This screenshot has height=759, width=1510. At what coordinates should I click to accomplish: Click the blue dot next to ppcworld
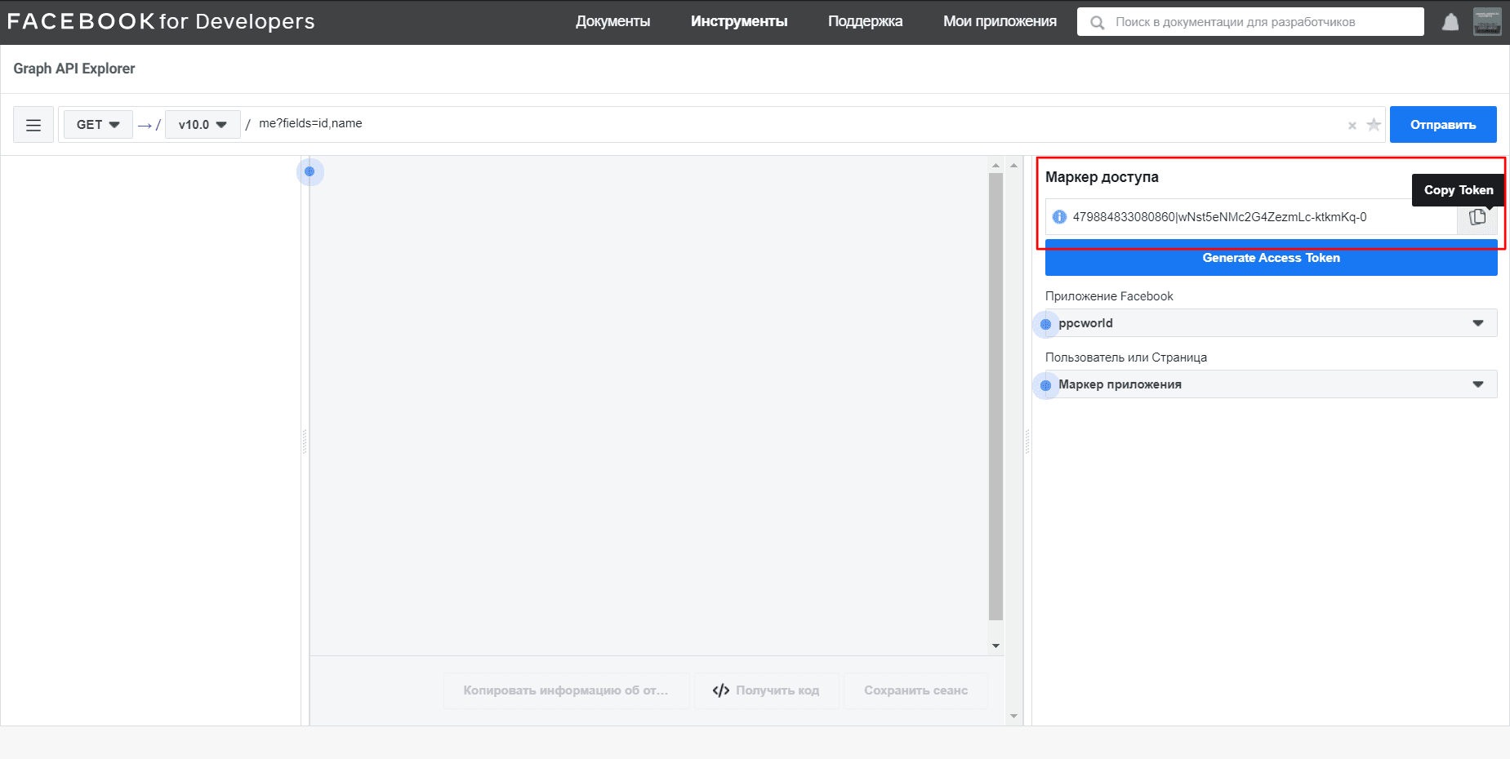coord(1045,324)
